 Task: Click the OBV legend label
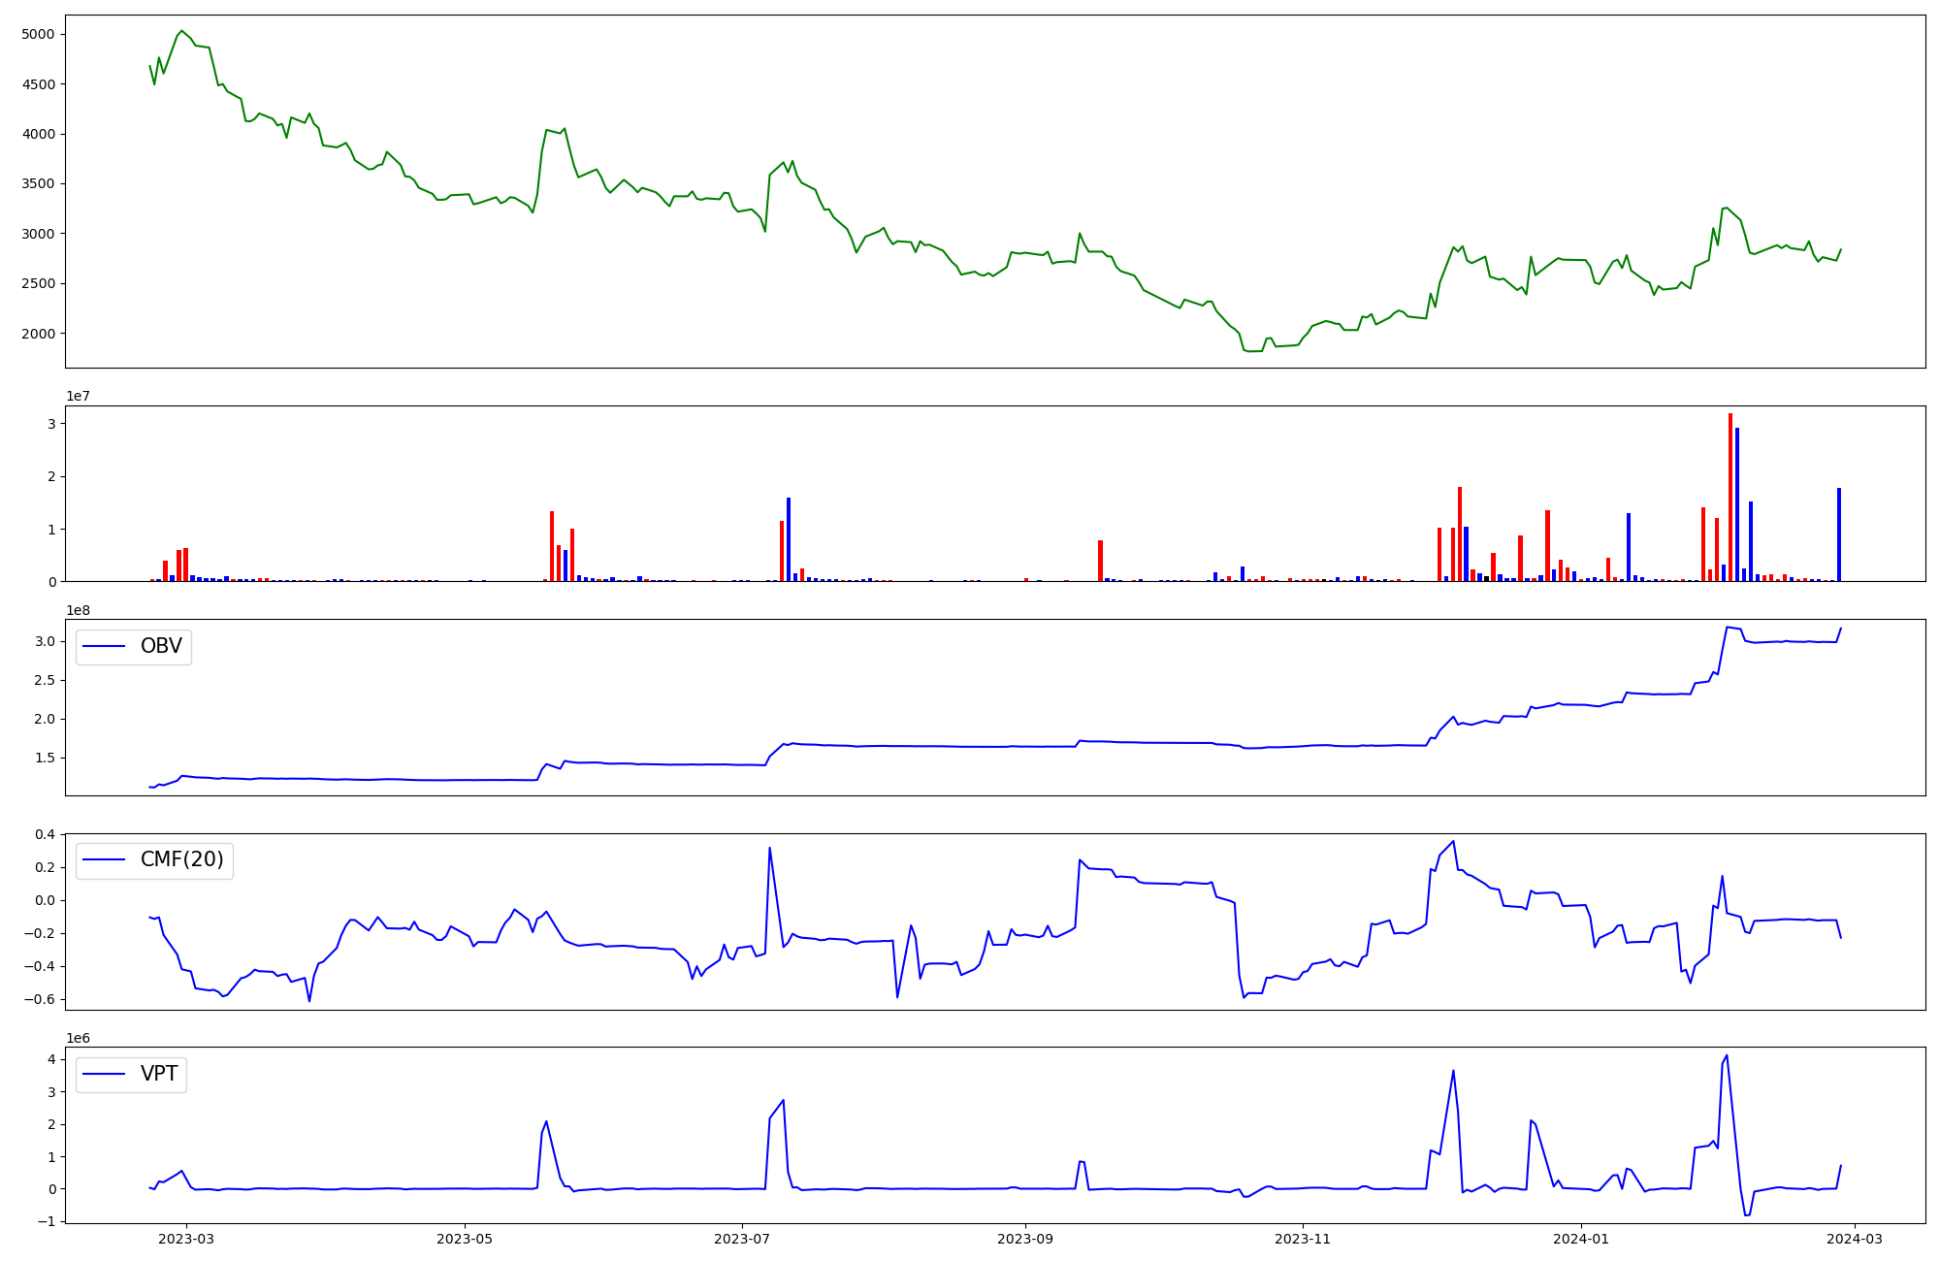[161, 646]
